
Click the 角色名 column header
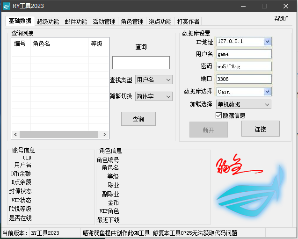59,43
